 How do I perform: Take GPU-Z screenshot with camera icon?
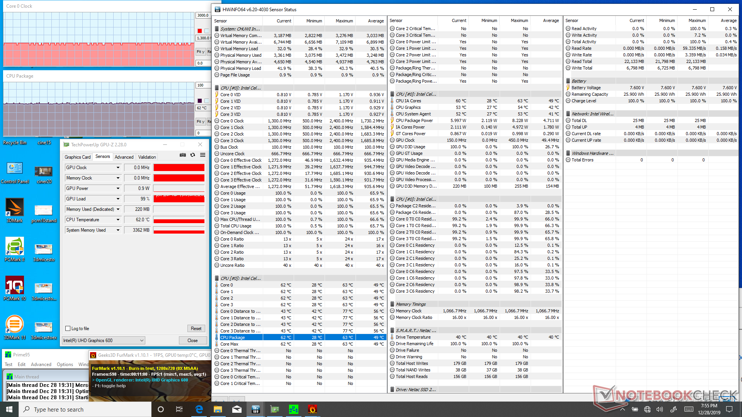pyautogui.click(x=183, y=155)
